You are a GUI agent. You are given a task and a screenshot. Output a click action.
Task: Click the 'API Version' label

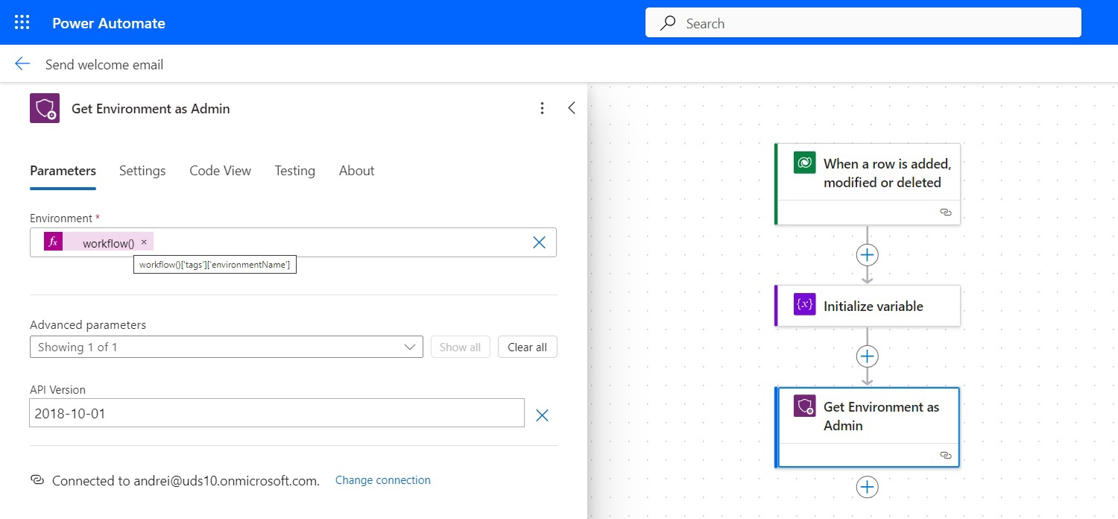pos(57,390)
